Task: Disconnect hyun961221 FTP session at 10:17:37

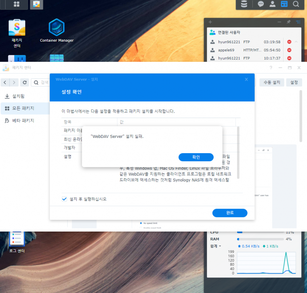Action: 289,58
